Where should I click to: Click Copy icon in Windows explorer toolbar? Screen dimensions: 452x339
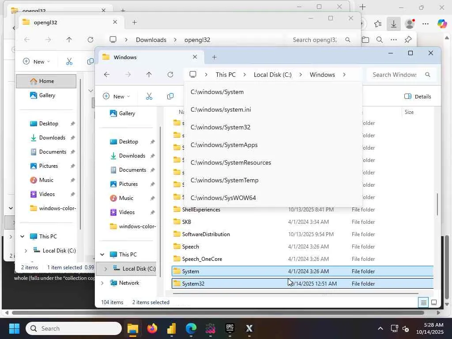(170, 96)
